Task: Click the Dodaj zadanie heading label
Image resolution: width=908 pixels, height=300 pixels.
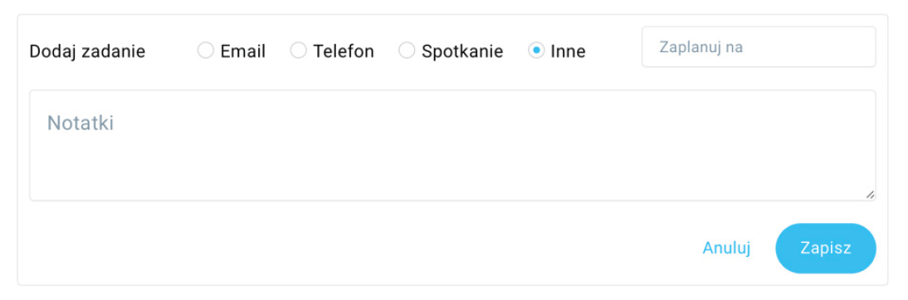Action: (x=87, y=51)
